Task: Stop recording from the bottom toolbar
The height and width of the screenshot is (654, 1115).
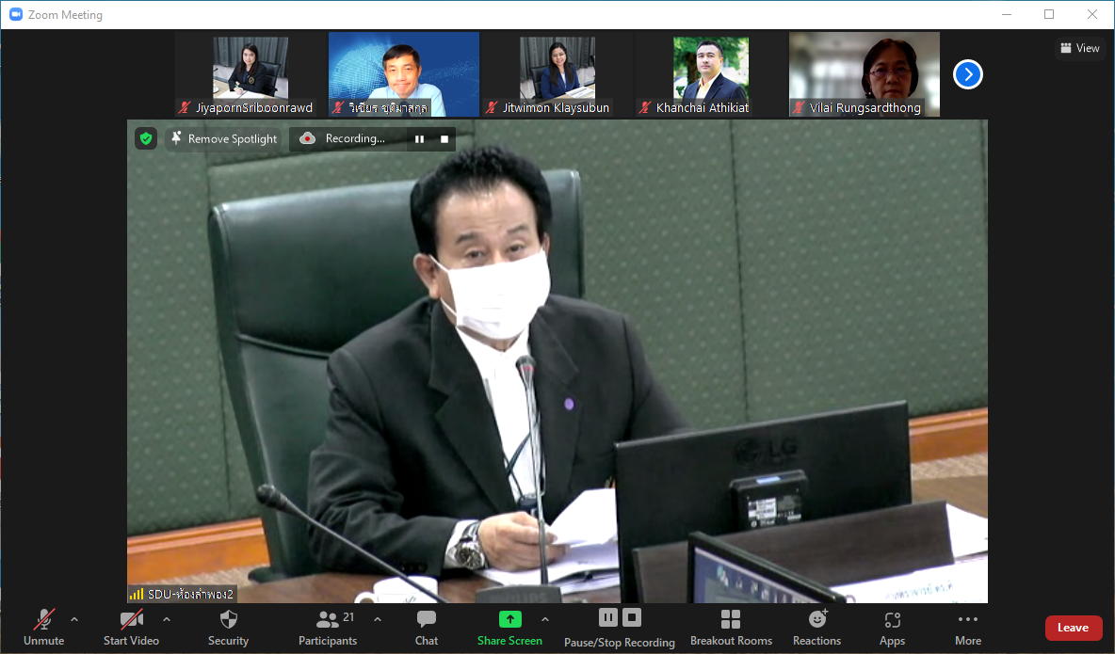Action: 633,617
